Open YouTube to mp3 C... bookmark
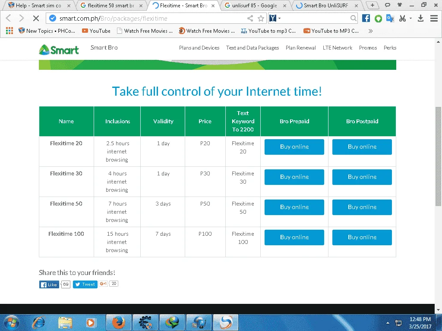Image resolution: width=442 pixels, height=331 pixels. click(x=268, y=31)
